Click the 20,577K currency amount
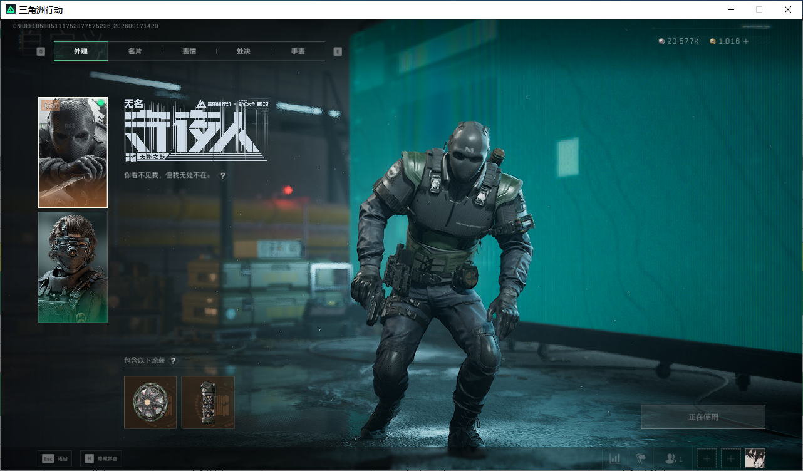The image size is (803, 471). point(683,41)
